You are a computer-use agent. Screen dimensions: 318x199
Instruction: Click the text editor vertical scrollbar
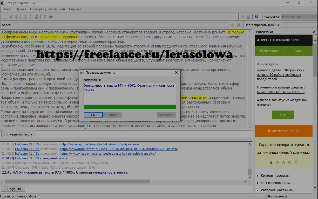(x=250, y=79)
